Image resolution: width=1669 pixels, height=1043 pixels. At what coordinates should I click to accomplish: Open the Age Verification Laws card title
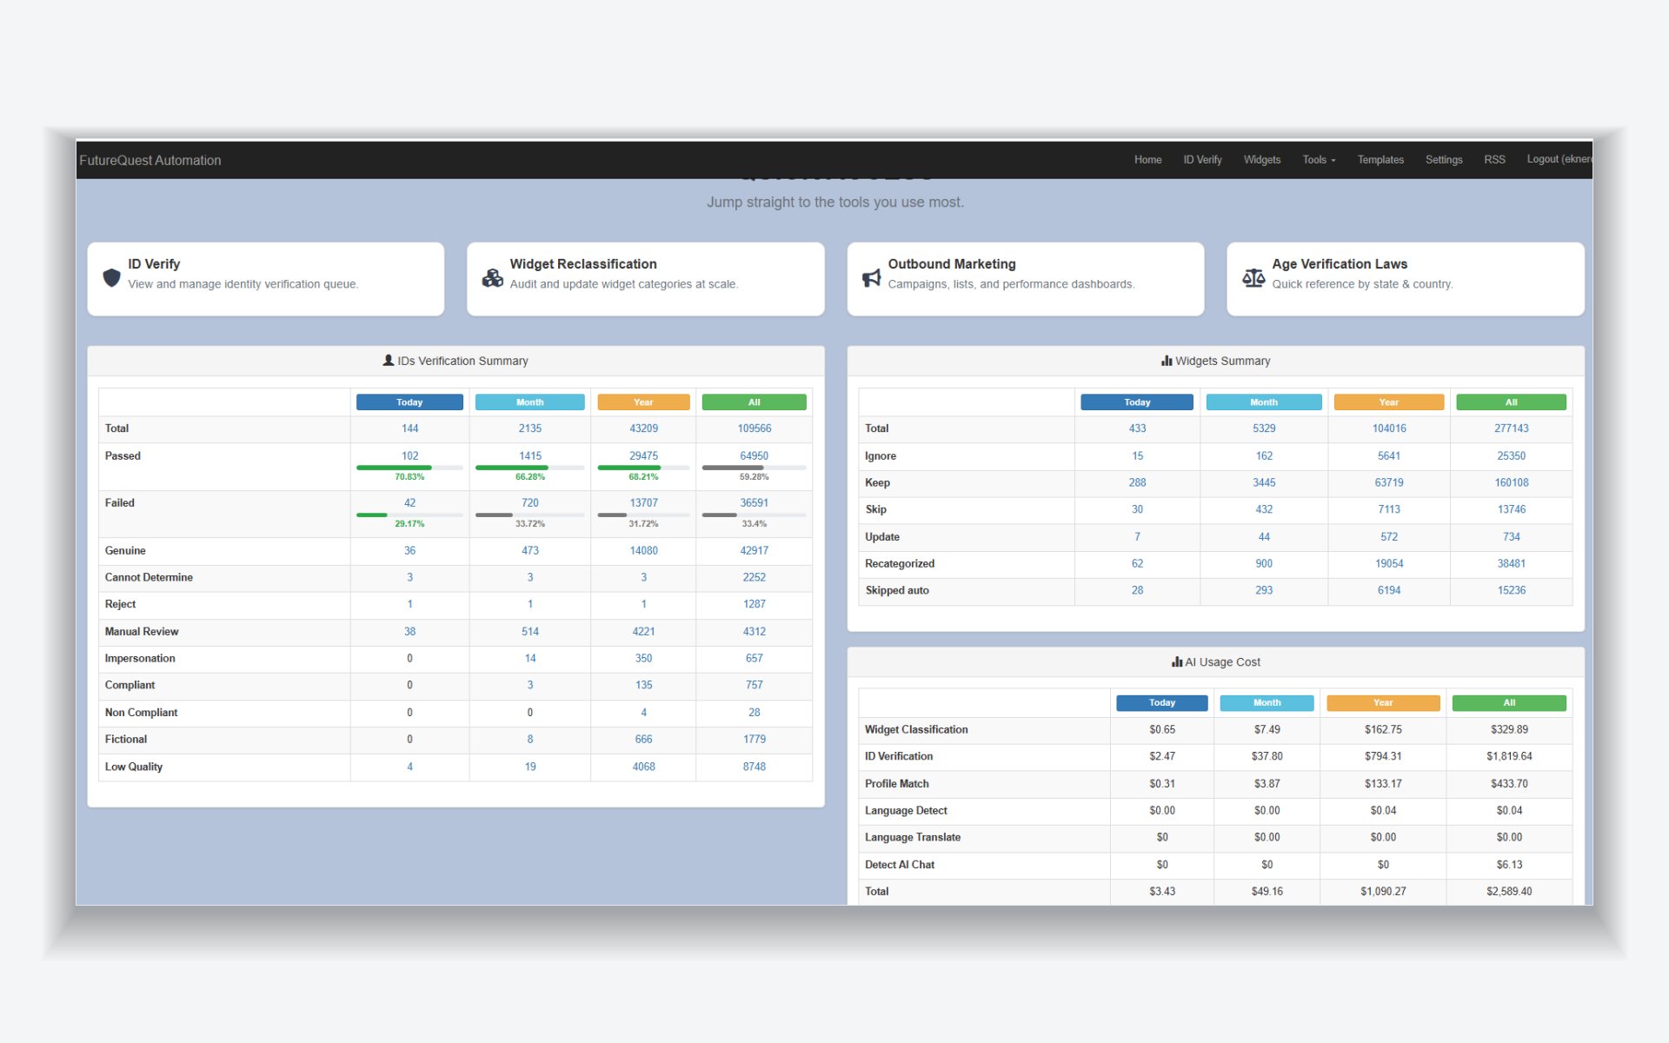[1340, 264]
